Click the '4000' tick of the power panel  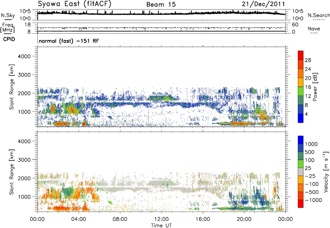24,56
